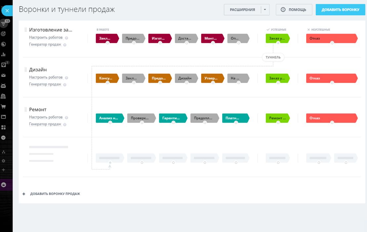Screen dimensions: 367x232
Task: Open the sites window icon in sidebar
Action: [3, 117]
